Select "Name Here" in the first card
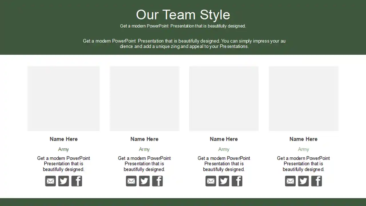Image resolution: width=366 pixels, height=206 pixels. (x=64, y=139)
